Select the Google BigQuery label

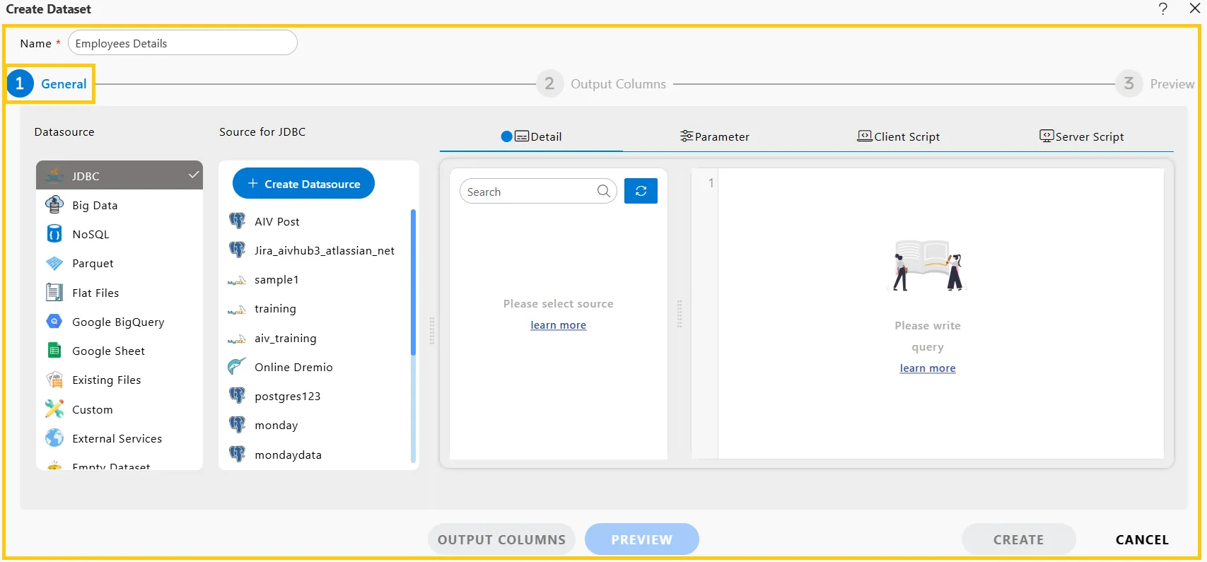[118, 322]
